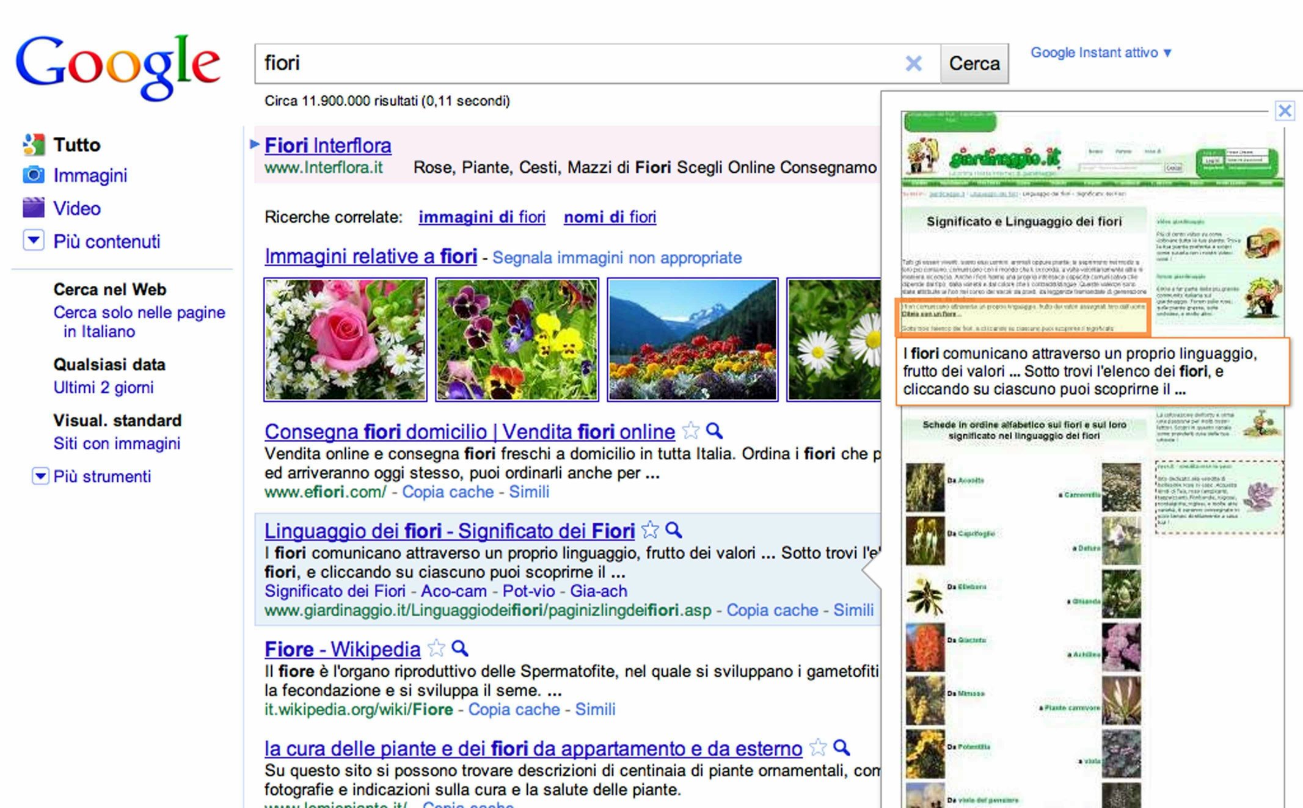Viewport: 1303px width, 808px height.
Task: Click the Google logo
Action: pyautogui.click(x=117, y=67)
